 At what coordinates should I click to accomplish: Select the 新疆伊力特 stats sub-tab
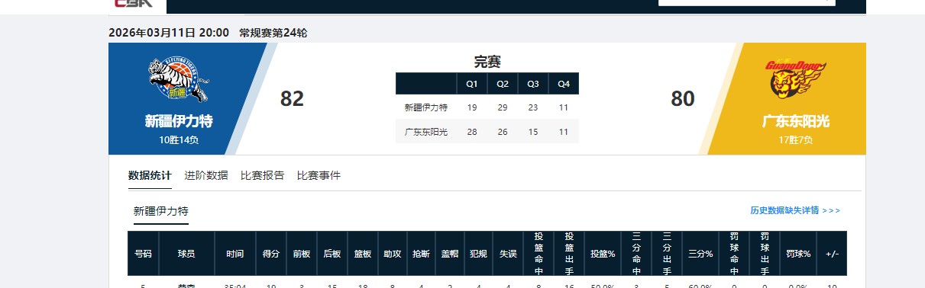pyautogui.click(x=161, y=211)
